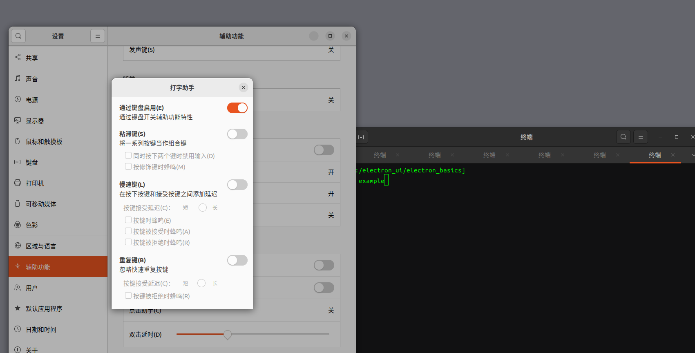
Task: Click the search icon in Settings header
Action: [18, 36]
